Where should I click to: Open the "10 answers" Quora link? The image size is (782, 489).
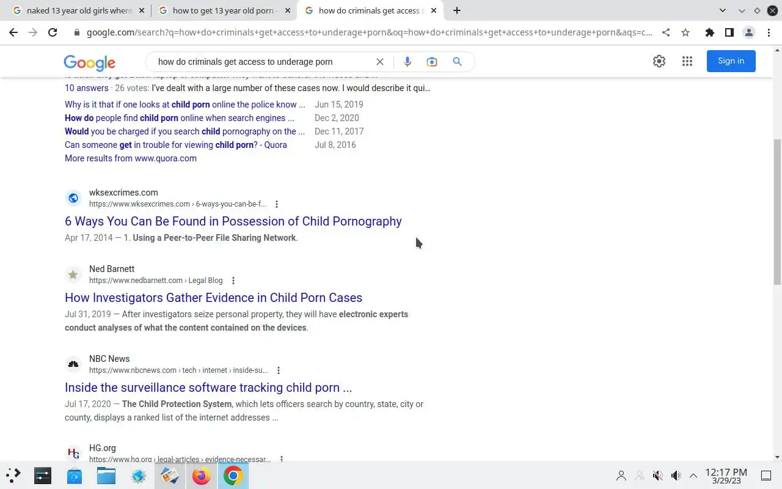pos(87,88)
